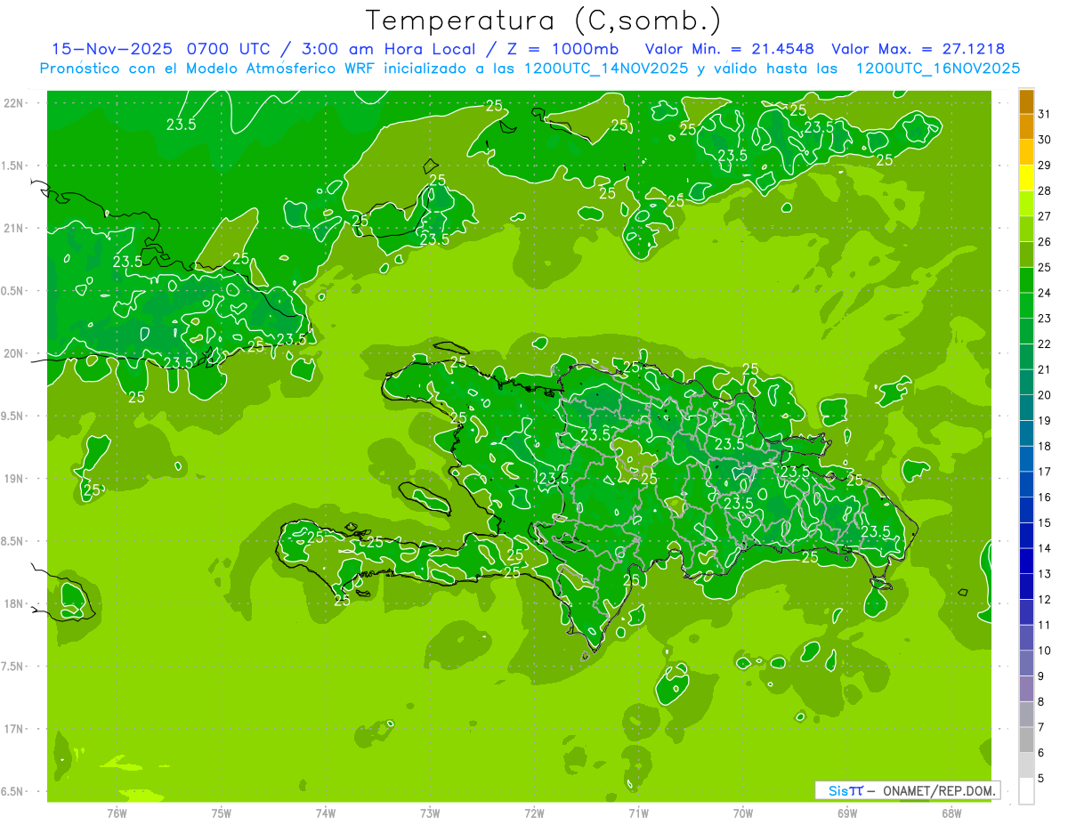Viewport: 1068px width, 825px height.
Task: Select the date text "15-Nov-2025"
Action: point(112,49)
